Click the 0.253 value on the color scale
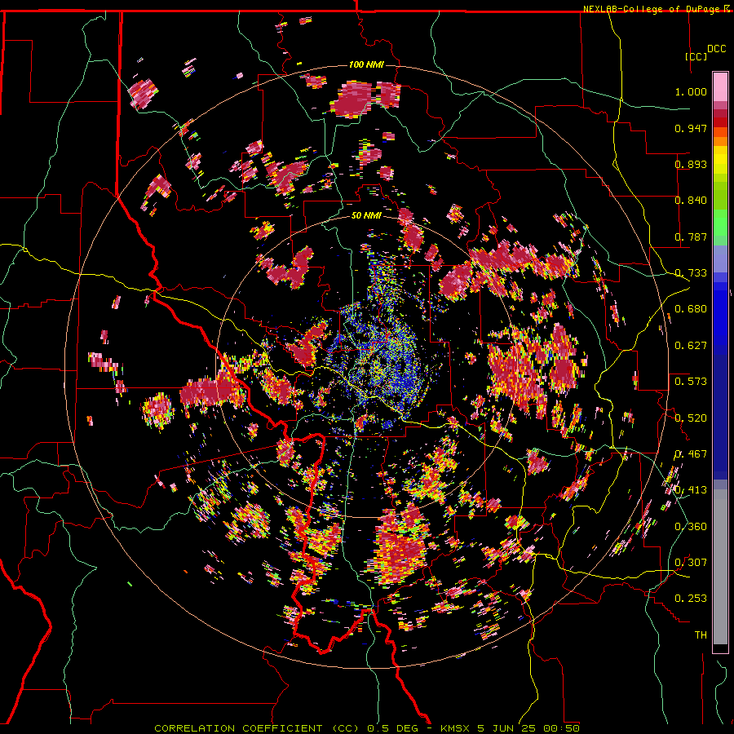The height and width of the screenshot is (734, 734). [691, 599]
